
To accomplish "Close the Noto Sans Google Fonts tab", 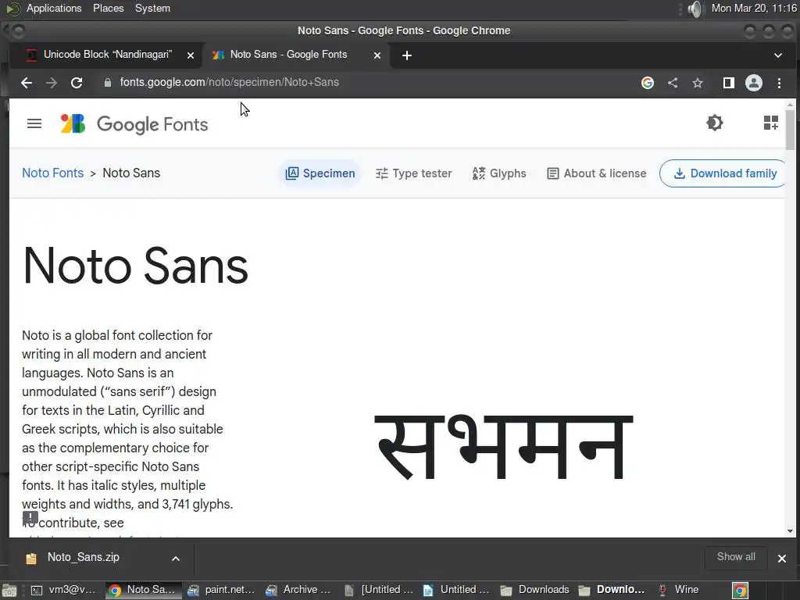I will coord(377,55).
